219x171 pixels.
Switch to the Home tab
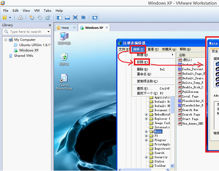[x=65, y=27]
